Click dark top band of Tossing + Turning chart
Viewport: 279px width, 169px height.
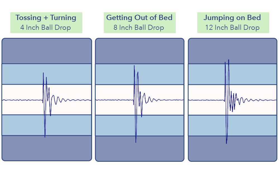pyautogui.click(x=47, y=51)
